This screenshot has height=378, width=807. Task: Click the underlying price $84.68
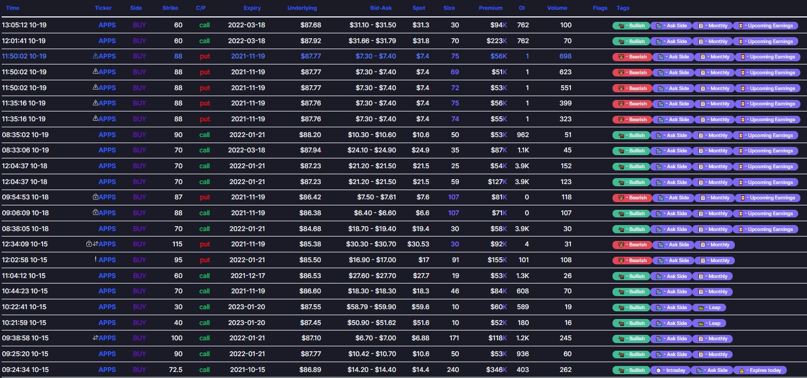[310, 228]
